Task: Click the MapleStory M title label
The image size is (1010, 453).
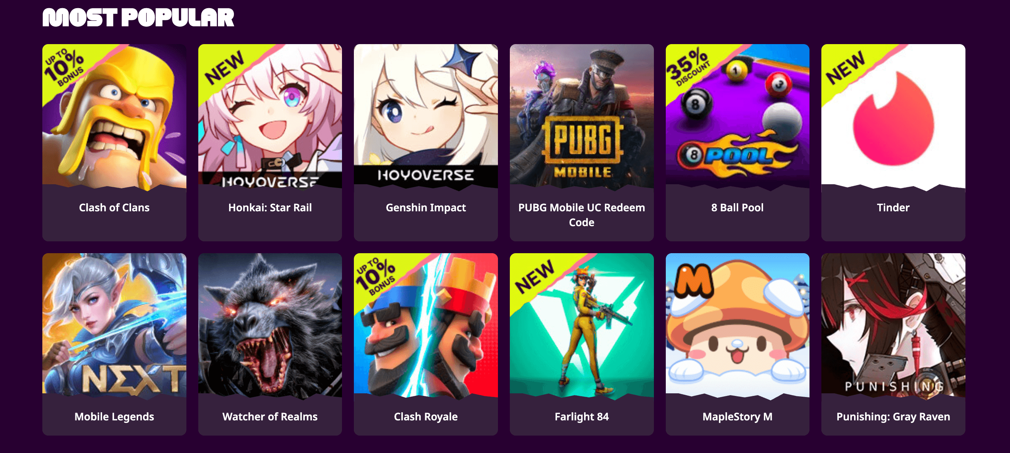Action: pyautogui.click(x=737, y=417)
